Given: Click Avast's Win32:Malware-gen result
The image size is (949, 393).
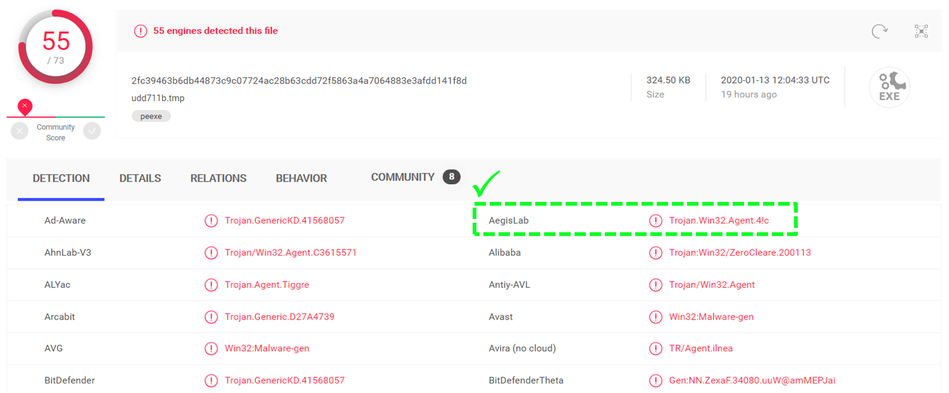Looking at the screenshot, I should (712, 316).
